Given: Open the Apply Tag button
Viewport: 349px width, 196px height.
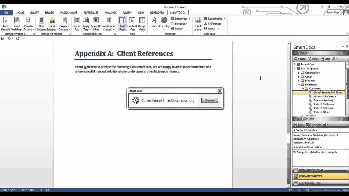Looking at the screenshot, I should (x=86, y=24).
